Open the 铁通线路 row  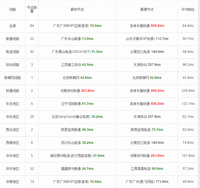tap(12, 91)
